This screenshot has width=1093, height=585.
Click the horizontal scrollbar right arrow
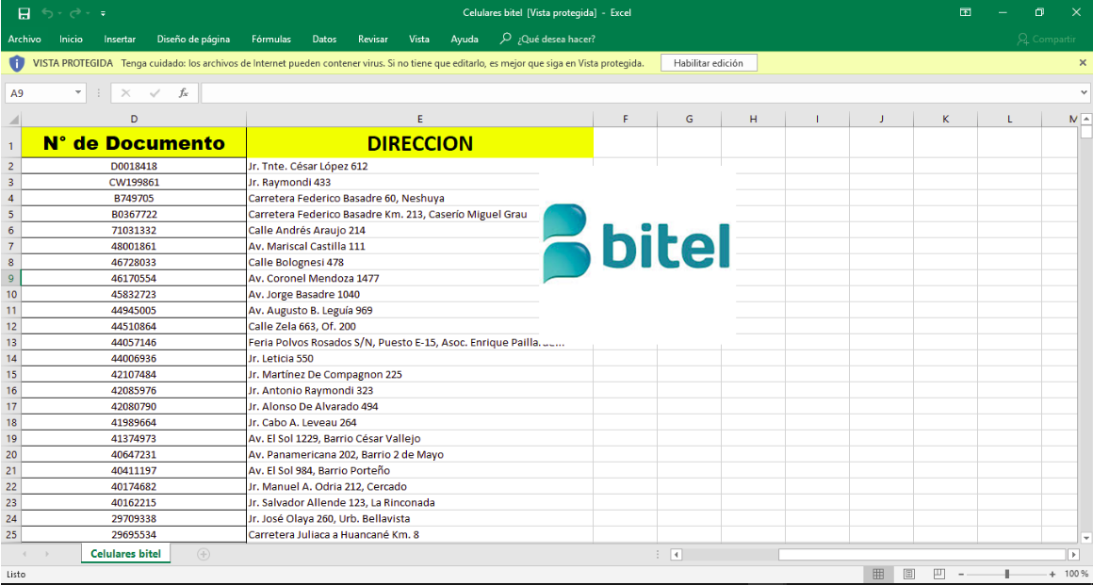1074,554
